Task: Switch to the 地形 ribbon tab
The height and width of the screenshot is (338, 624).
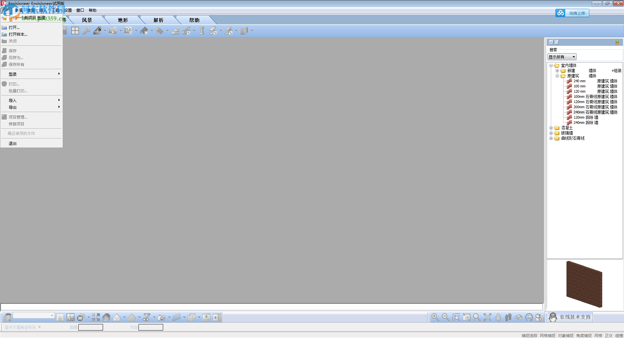Action: point(123,20)
